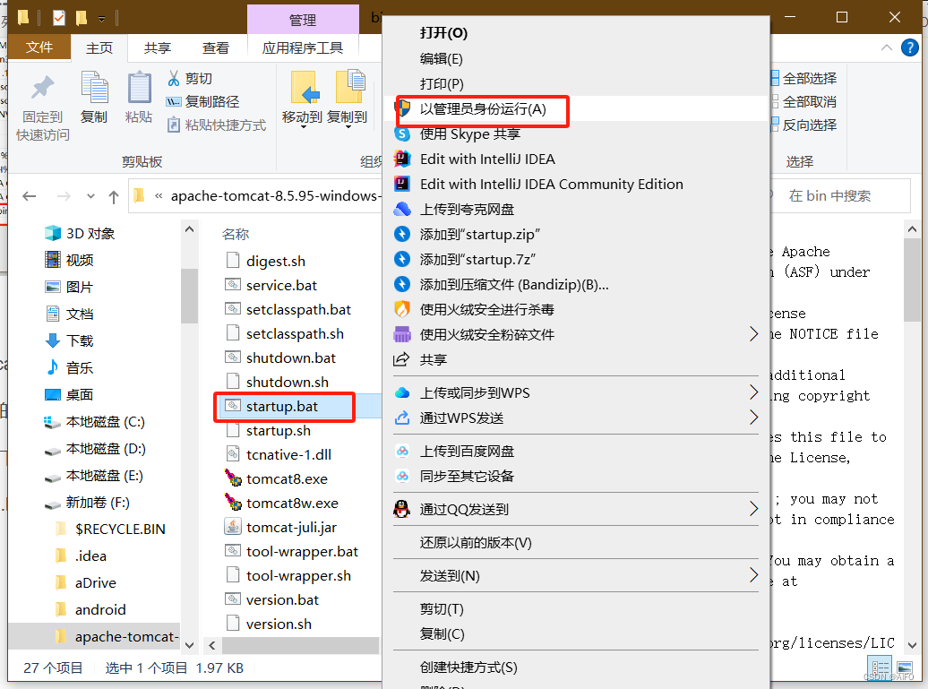The width and height of the screenshot is (928, 689).
Task: Click the Copy icon in ribbon
Action: tap(94, 87)
